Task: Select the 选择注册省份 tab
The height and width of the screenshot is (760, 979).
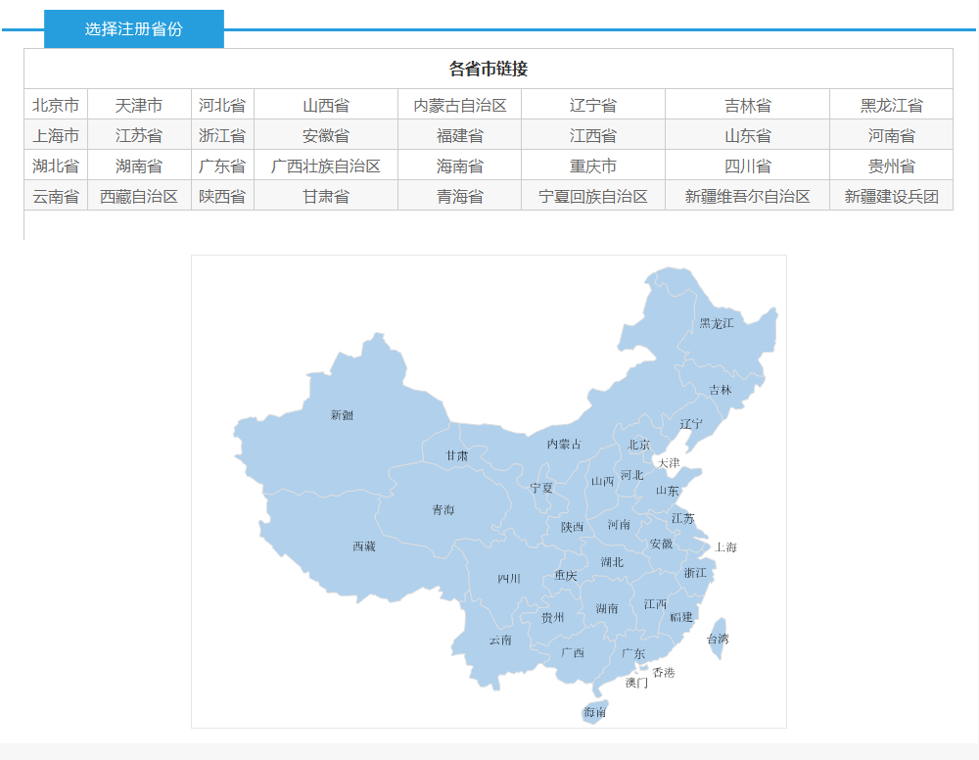Action: click(x=134, y=29)
